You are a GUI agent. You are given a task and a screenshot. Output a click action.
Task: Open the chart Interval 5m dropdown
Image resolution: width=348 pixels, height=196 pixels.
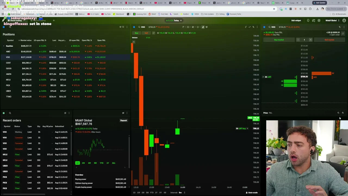[178, 193]
